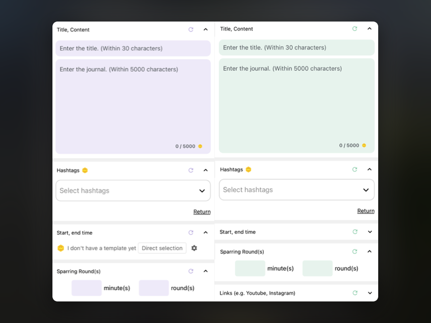Reset the Links section
Screen dimensions: 431x323
pos(355,293)
